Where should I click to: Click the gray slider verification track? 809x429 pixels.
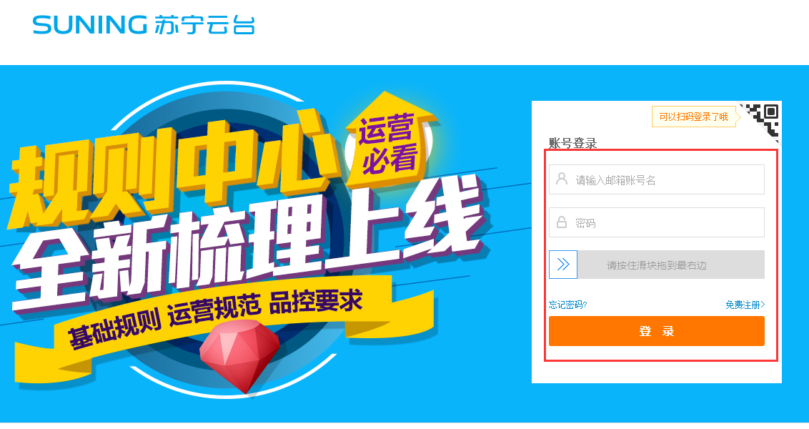[x=671, y=265]
